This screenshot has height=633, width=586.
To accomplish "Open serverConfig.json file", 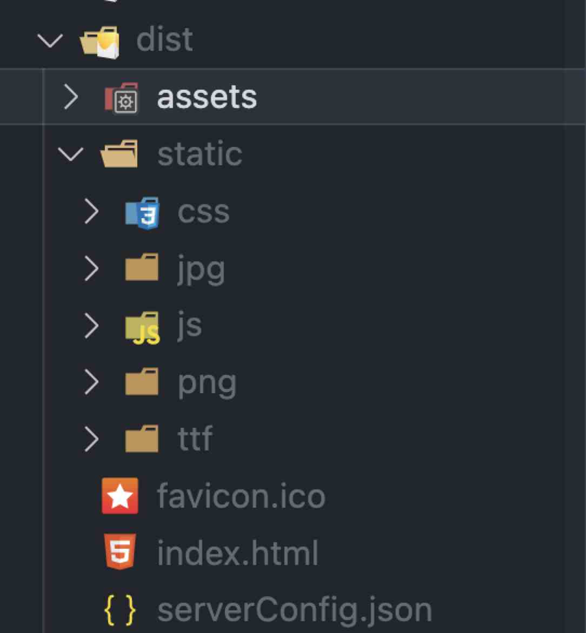I will point(294,610).
